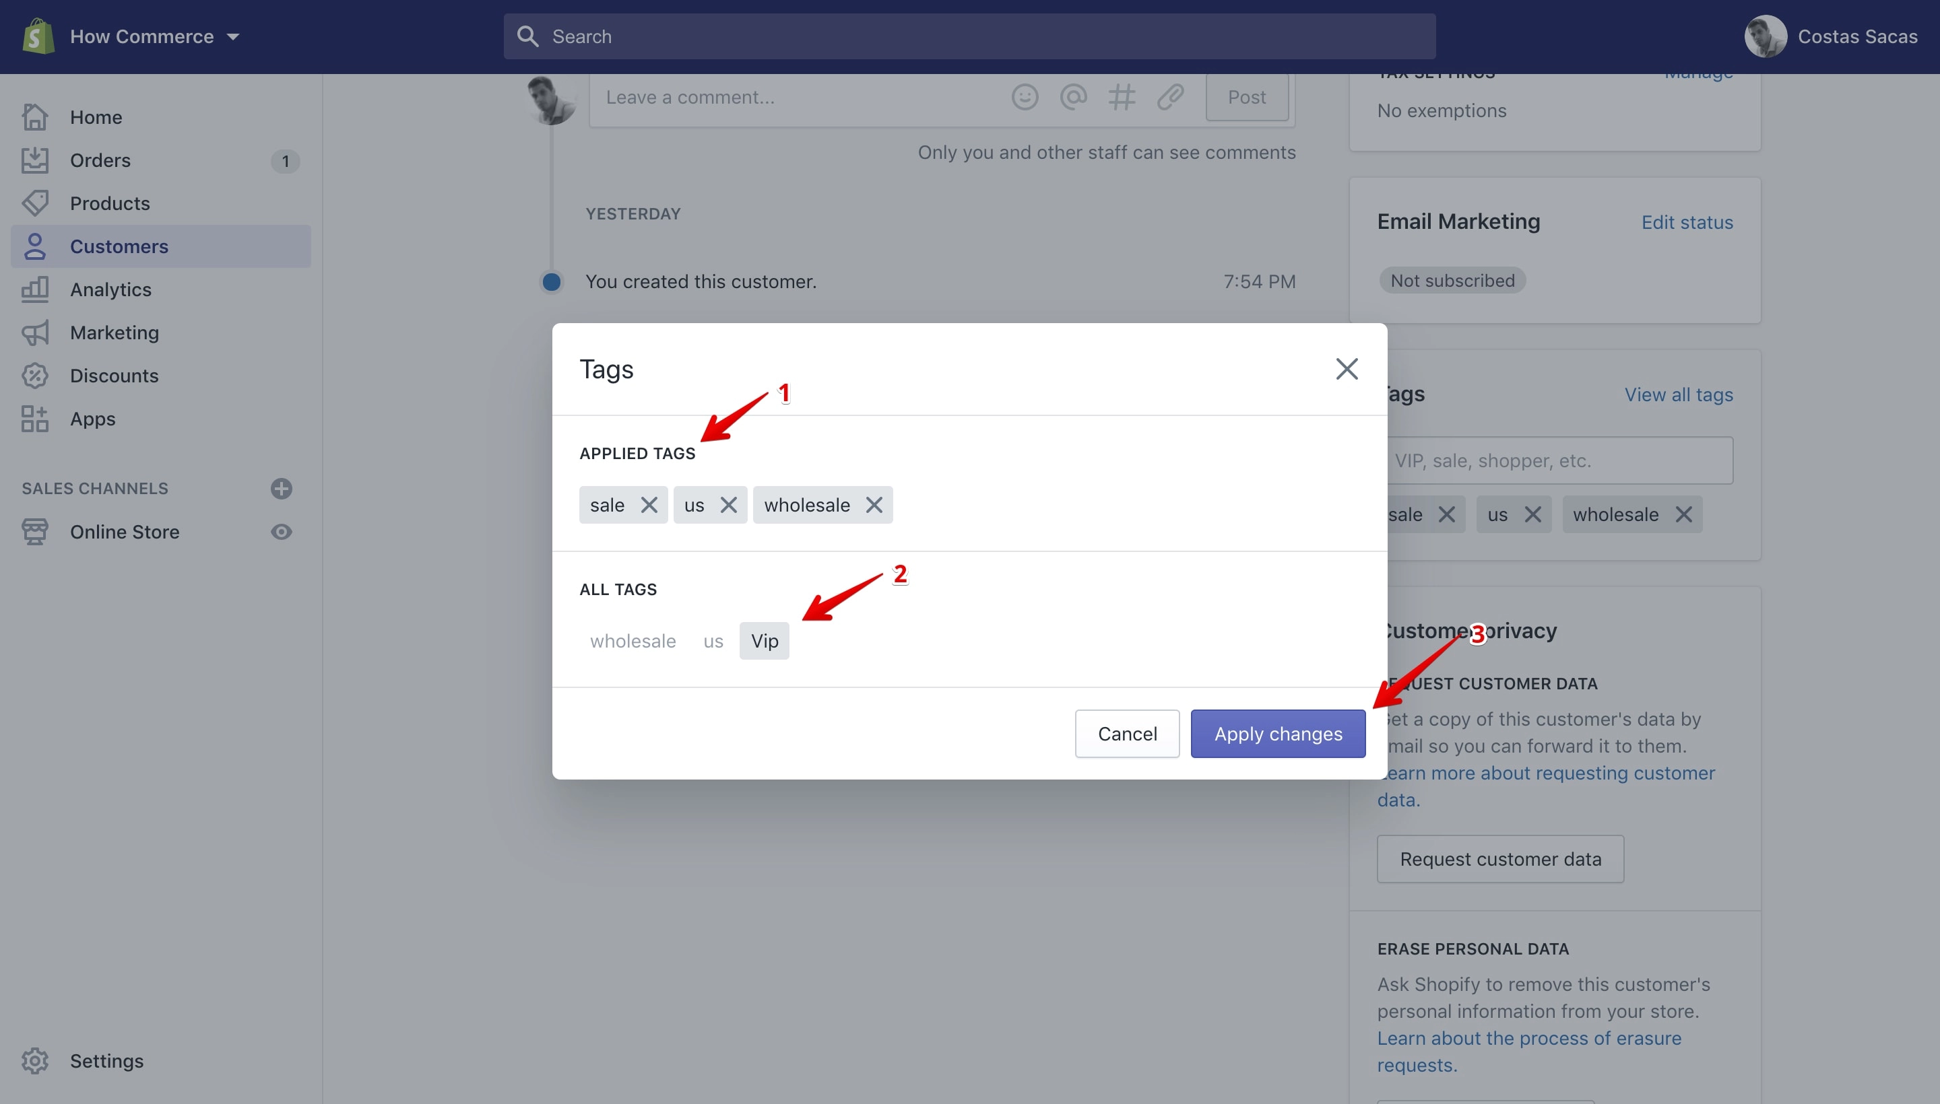Screen dimensions: 1940x1104
Task: Open Orders in the sidebar
Action: [160, 160]
